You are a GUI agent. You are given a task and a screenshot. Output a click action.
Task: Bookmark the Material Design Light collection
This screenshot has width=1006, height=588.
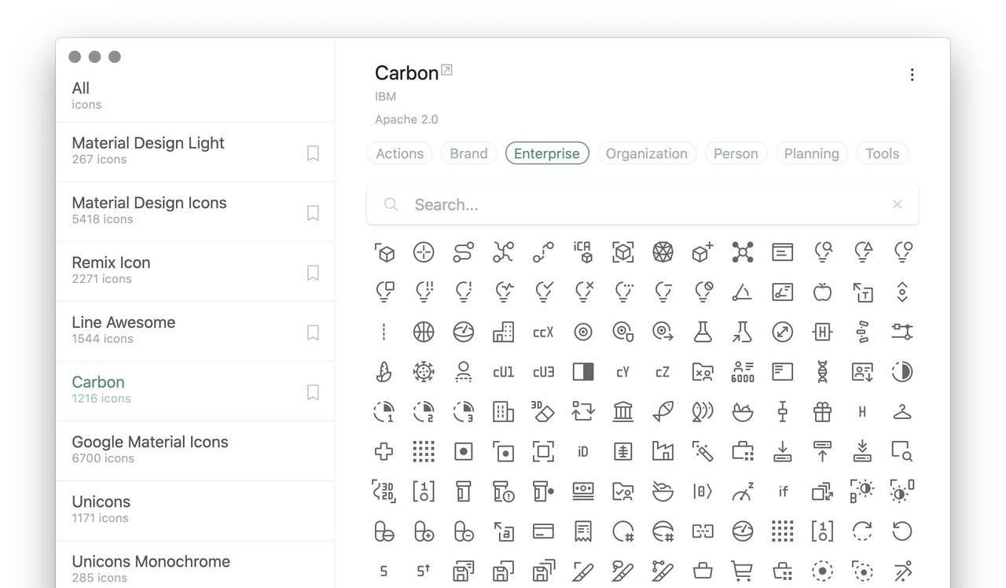(x=313, y=153)
